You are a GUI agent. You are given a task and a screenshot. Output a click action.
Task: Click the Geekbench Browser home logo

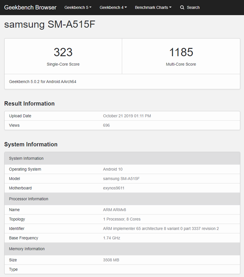click(30, 7)
